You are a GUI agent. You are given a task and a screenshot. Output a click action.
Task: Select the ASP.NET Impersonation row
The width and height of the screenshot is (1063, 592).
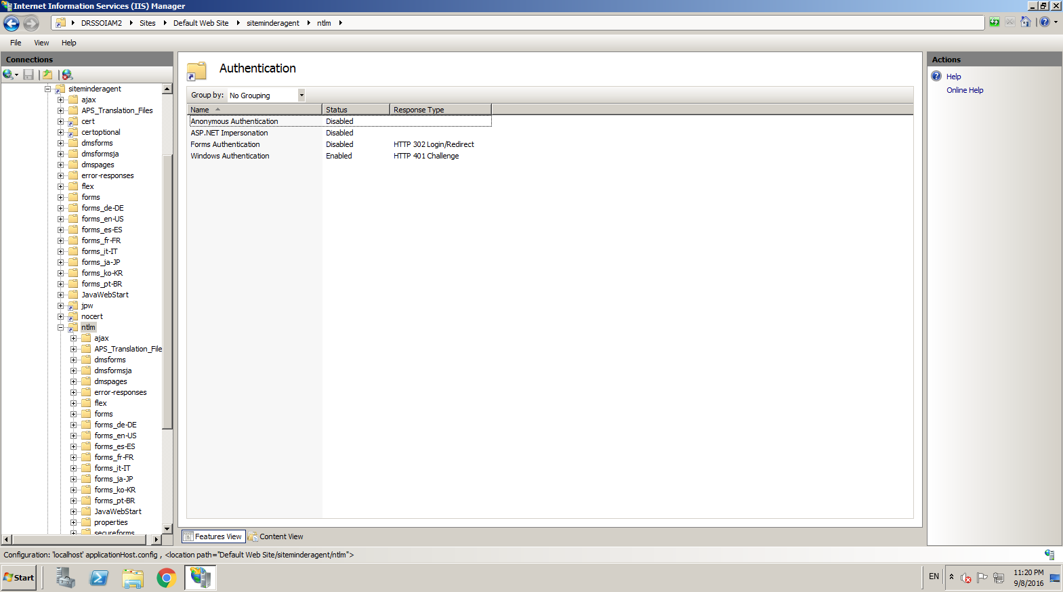click(340, 133)
